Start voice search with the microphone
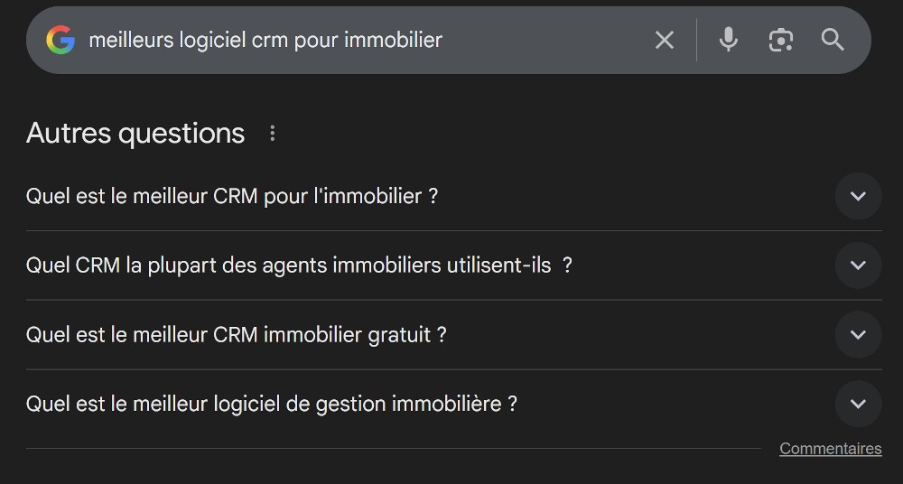This screenshot has height=484, width=903. [x=728, y=40]
